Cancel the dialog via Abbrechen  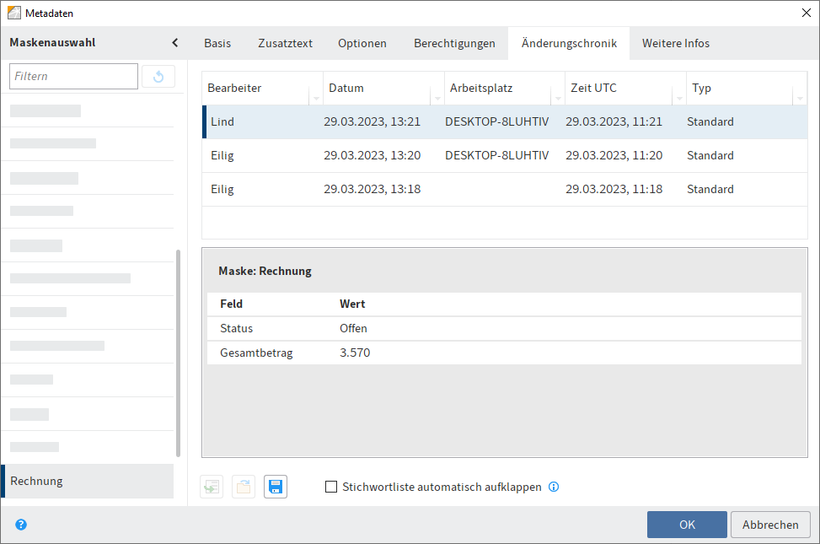pyautogui.click(x=769, y=524)
